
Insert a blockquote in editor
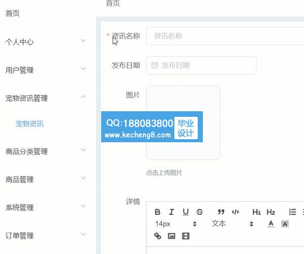point(221,212)
